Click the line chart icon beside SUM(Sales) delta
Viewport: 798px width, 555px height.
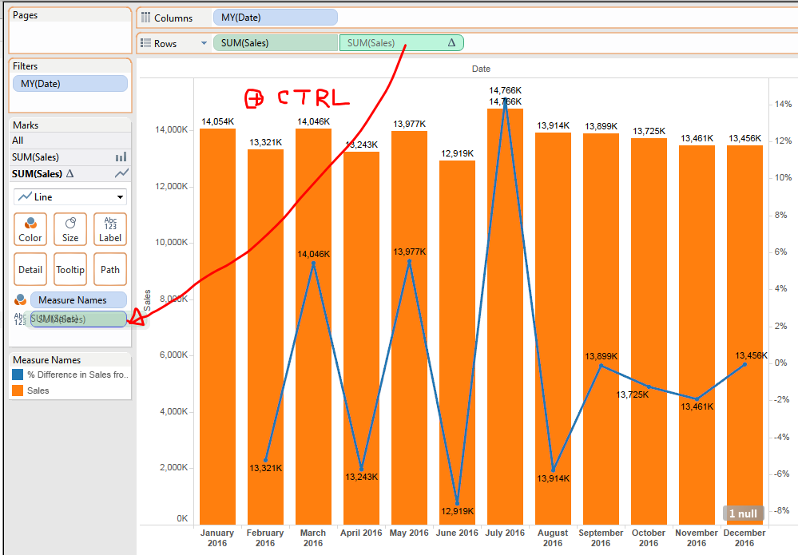click(121, 173)
